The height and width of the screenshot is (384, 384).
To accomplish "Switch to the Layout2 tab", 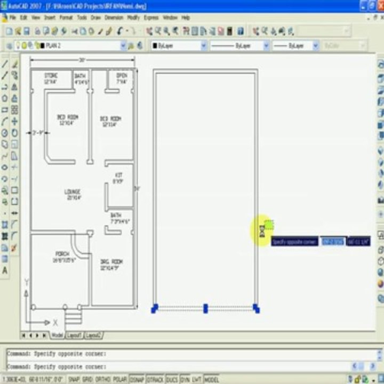I will pyautogui.click(x=93, y=335).
